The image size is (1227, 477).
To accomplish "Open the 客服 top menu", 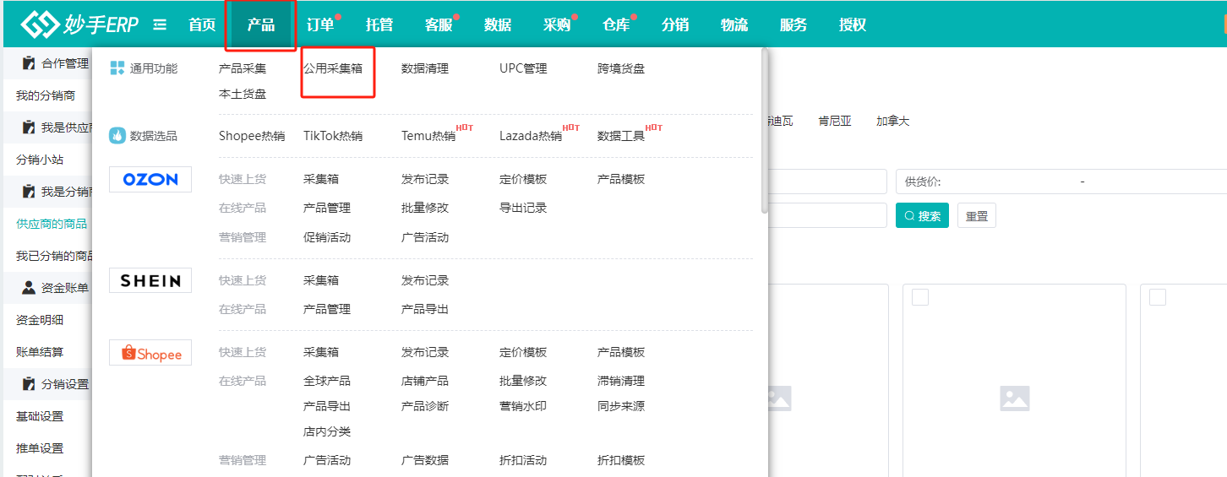I will click(439, 24).
